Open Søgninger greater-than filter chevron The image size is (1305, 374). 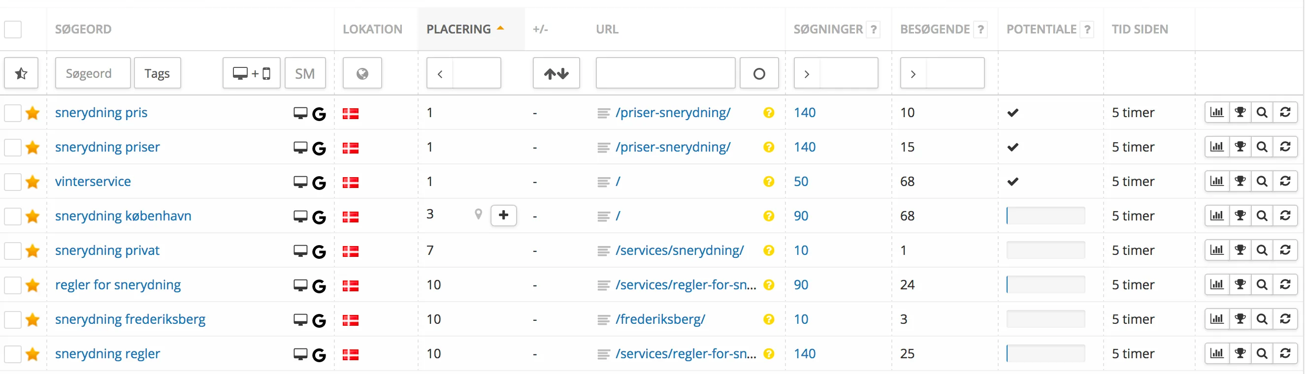pos(807,73)
